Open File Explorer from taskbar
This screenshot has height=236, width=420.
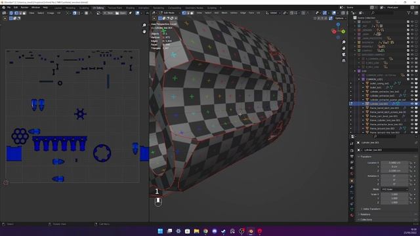[196, 231]
